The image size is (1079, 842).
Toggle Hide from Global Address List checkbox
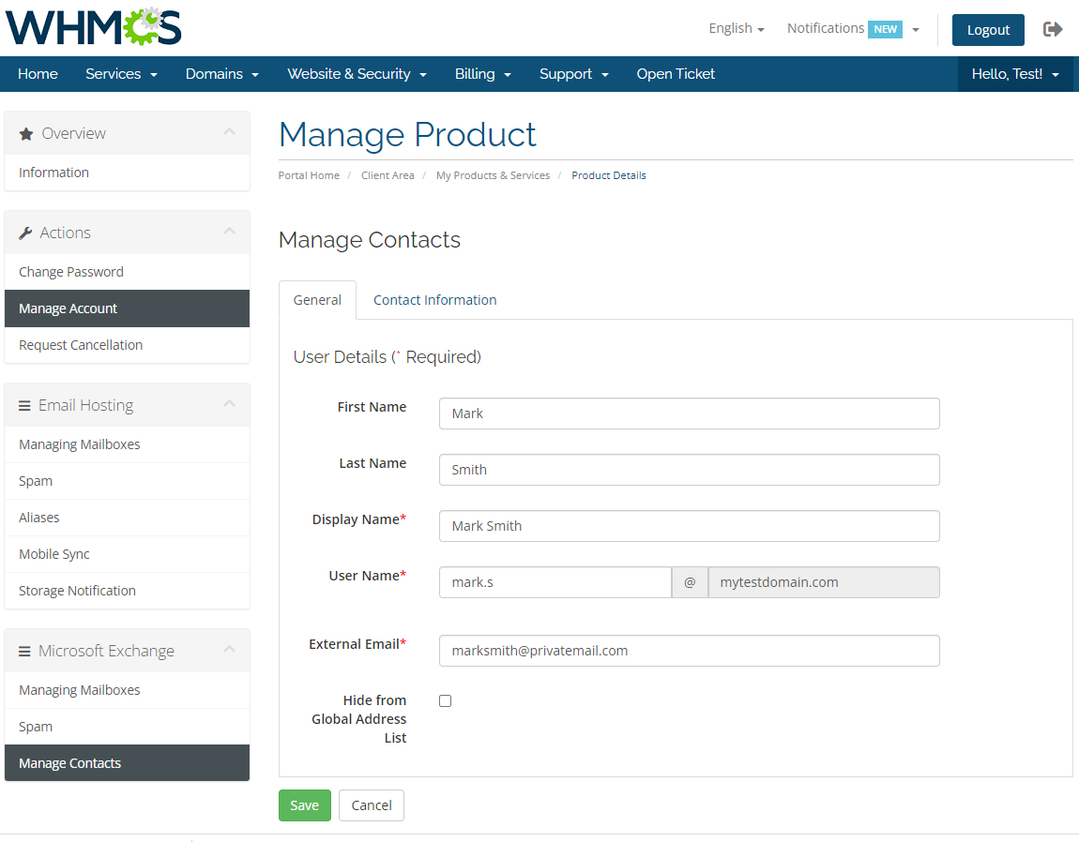click(446, 701)
